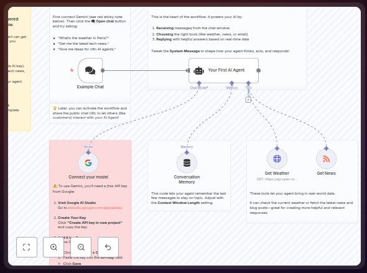Click the Open chat mention in the instructions

(x=103, y=21)
